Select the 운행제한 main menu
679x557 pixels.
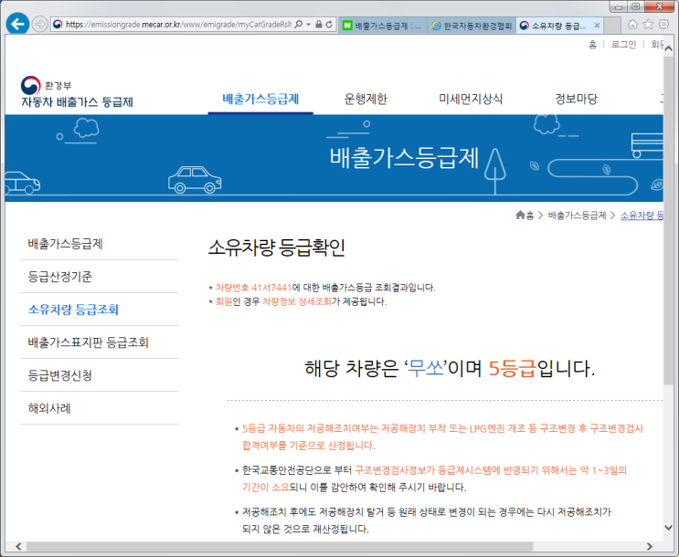pos(366,100)
